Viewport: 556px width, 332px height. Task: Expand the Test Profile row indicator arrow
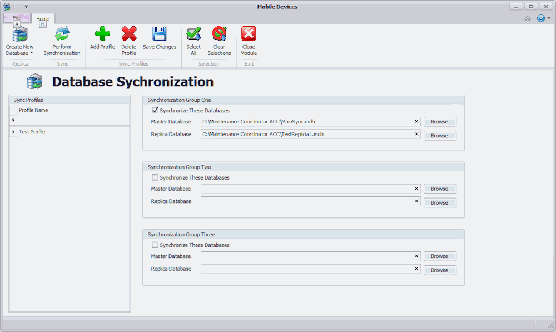(13, 132)
